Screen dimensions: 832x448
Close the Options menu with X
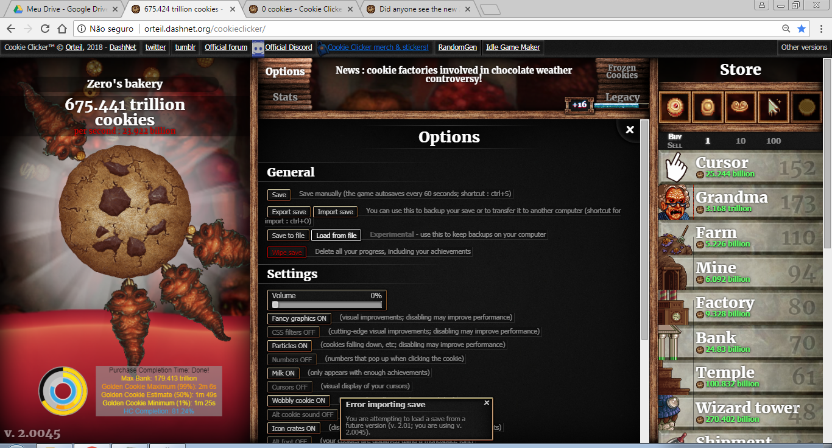630,129
